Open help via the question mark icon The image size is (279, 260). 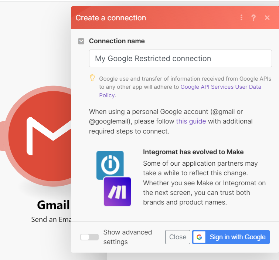point(254,18)
